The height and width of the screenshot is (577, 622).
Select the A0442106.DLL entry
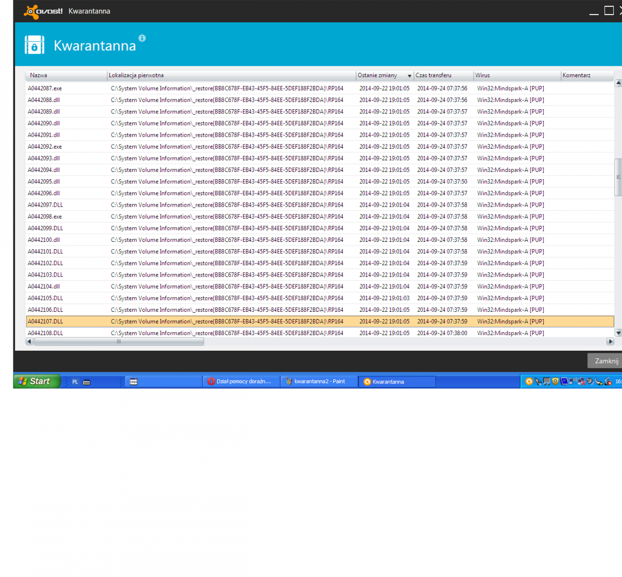point(320,310)
